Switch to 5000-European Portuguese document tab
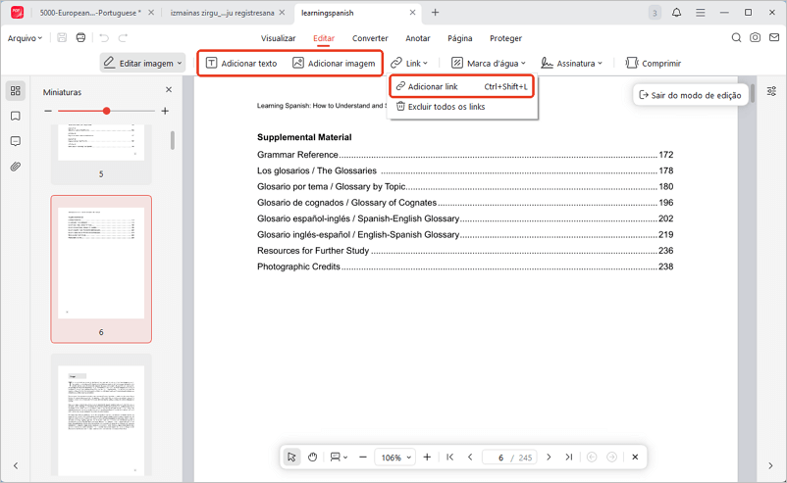This screenshot has height=483, width=787. (90, 13)
